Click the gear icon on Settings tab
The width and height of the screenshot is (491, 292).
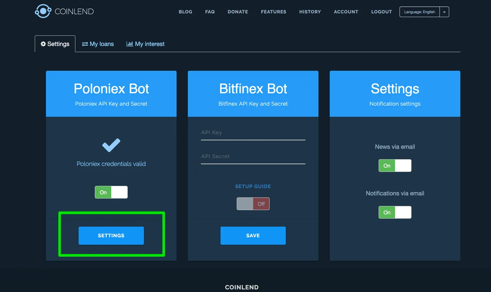pos(43,44)
